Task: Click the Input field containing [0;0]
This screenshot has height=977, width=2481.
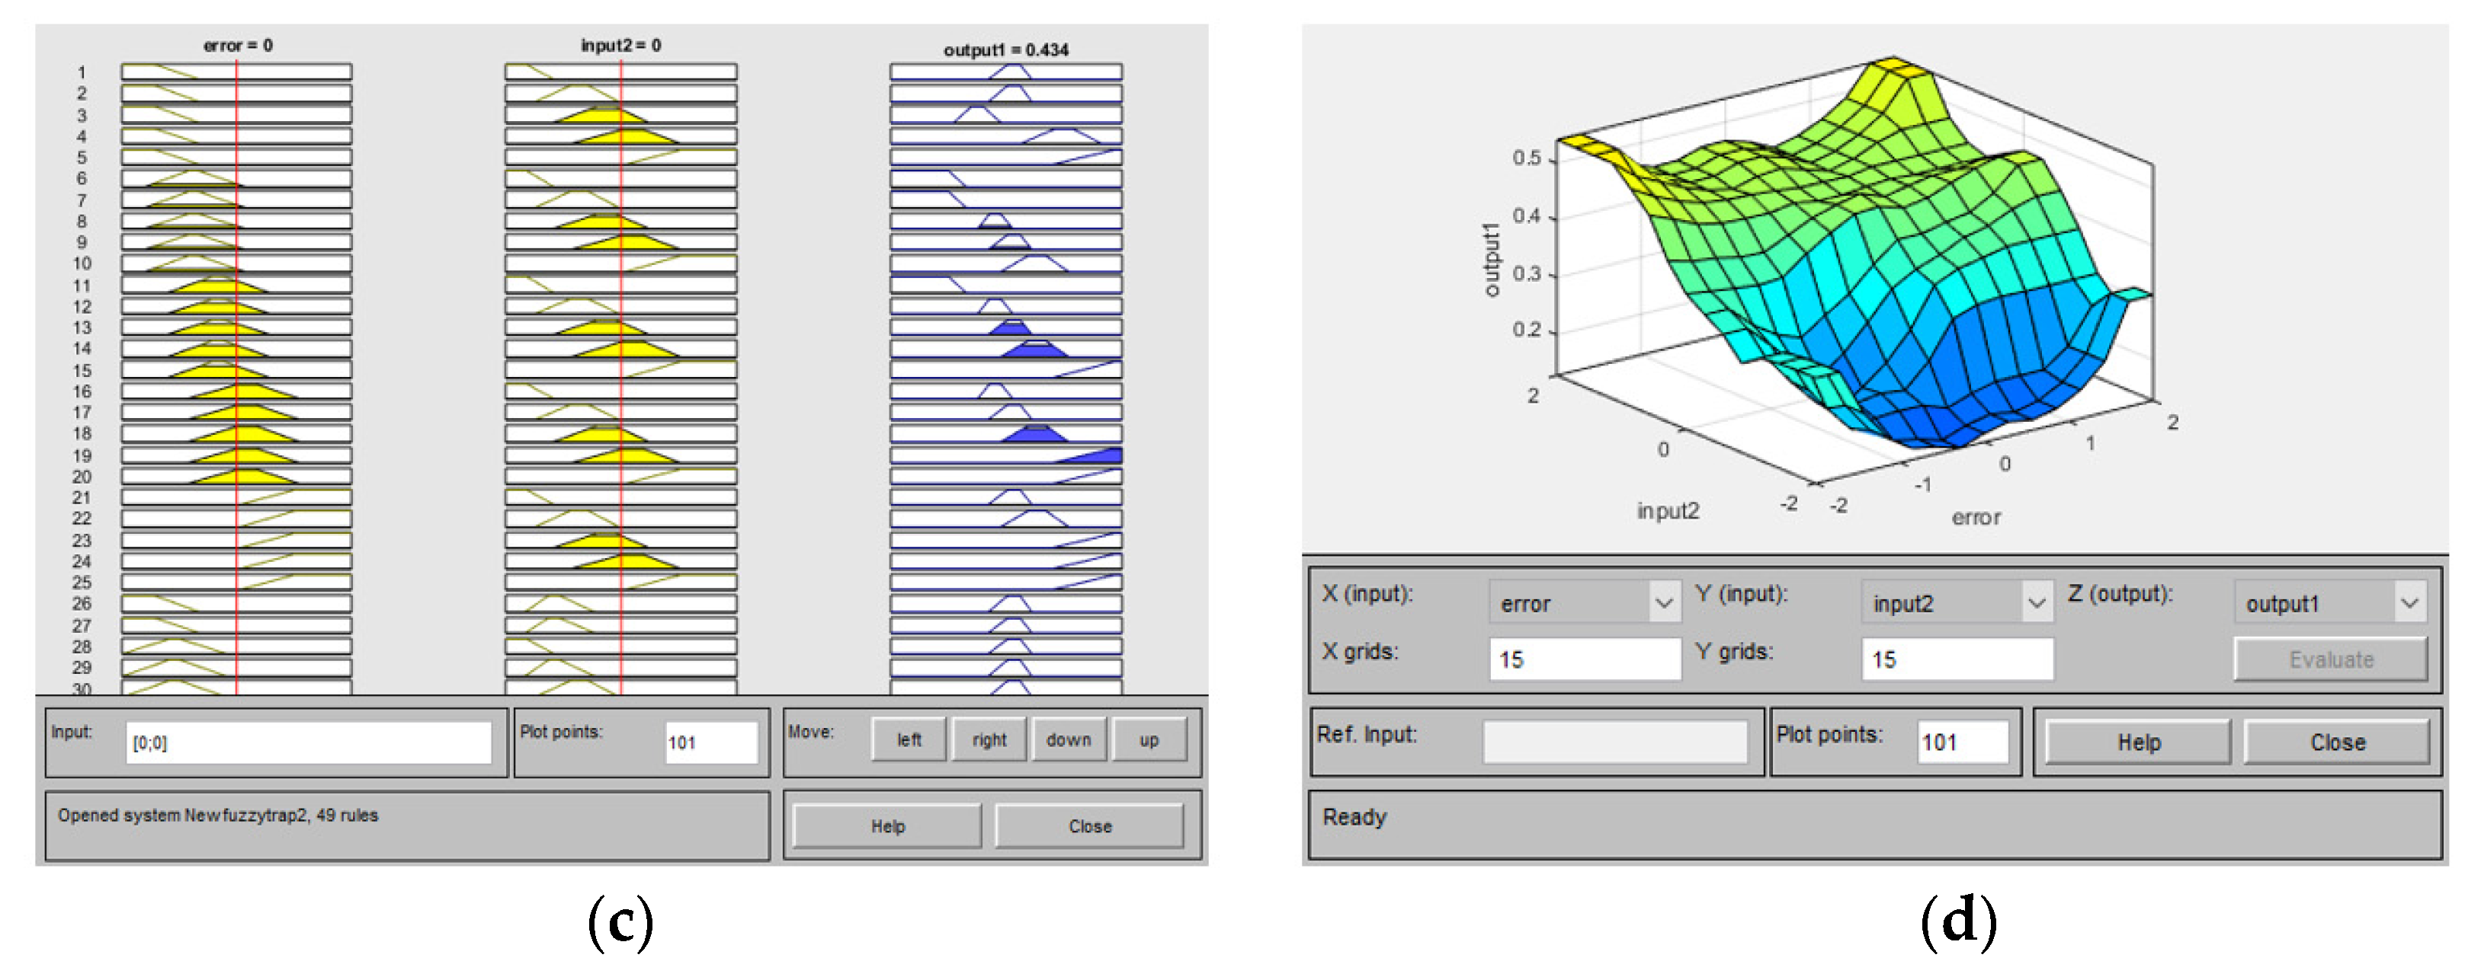Action: click(x=308, y=742)
